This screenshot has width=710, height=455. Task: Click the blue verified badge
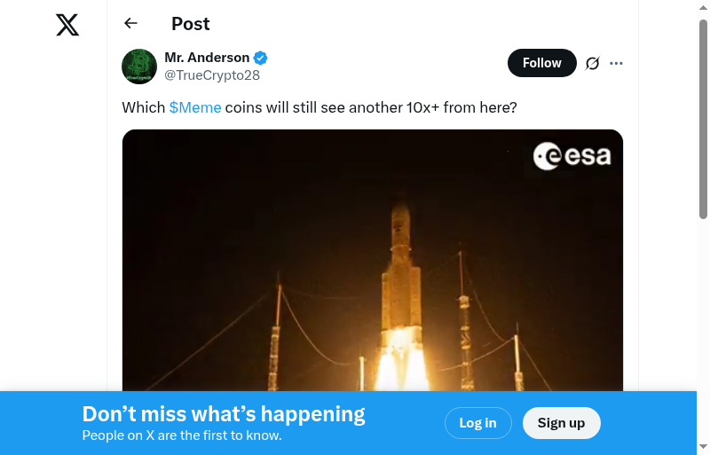[x=261, y=58]
